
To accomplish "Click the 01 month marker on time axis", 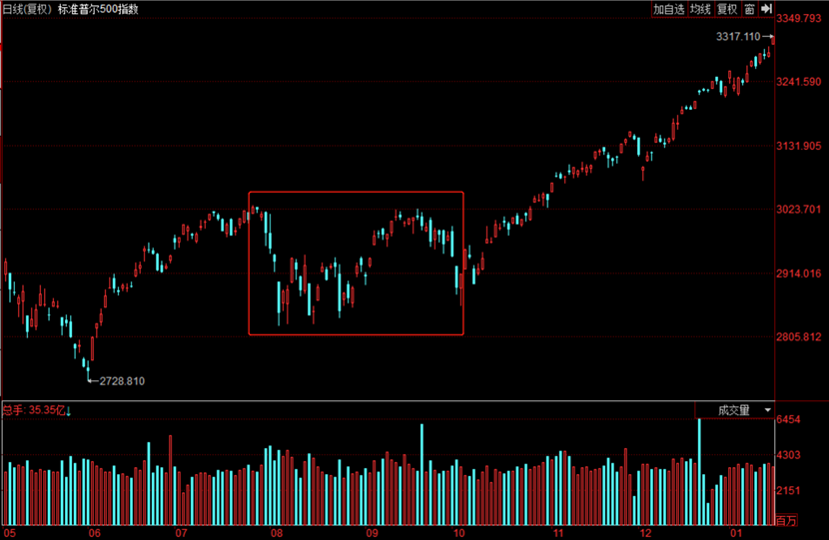I will click(736, 533).
